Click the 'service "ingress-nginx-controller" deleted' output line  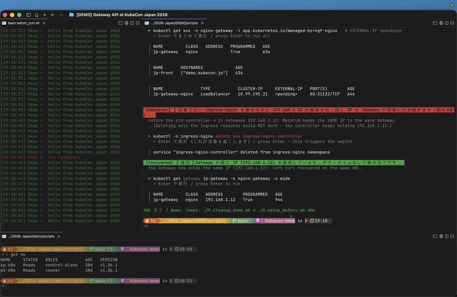pos(241,152)
